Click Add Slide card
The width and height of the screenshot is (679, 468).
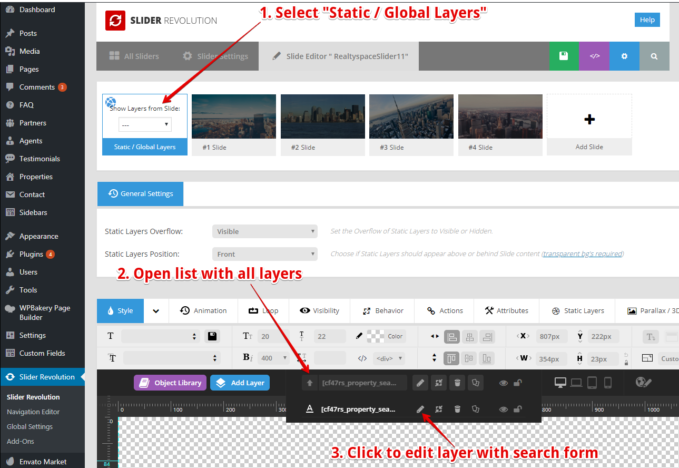coord(589,125)
